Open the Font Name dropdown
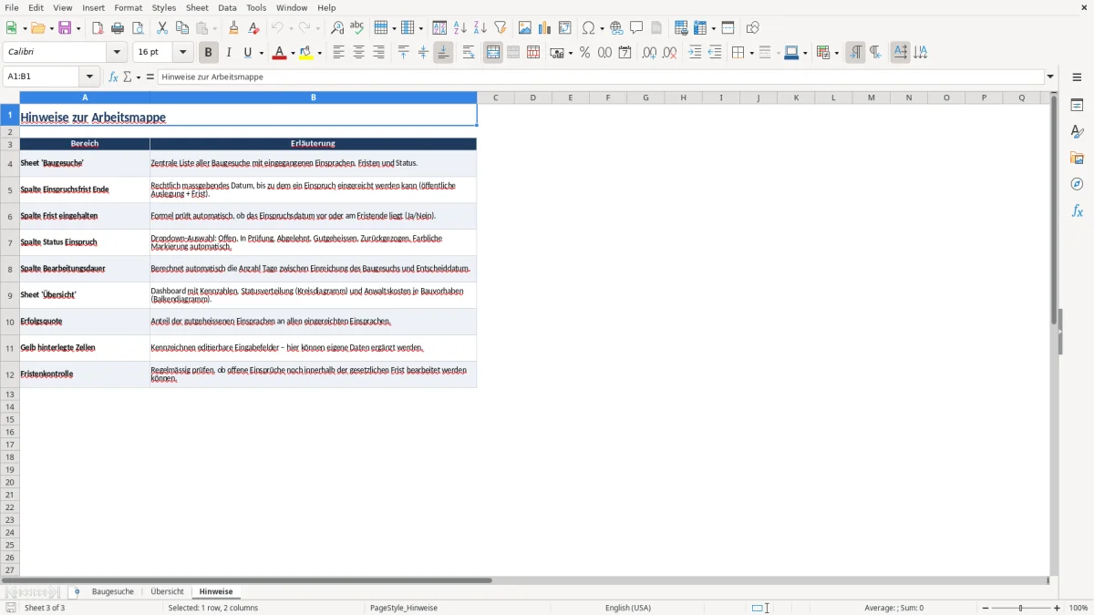 [x=117, y=53]
